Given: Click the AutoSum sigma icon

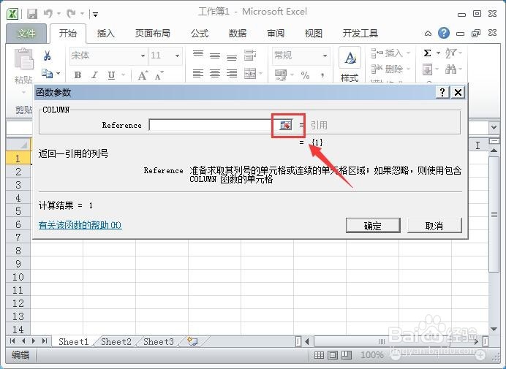Looking at the screenshot, I should [x=427, y=53].
